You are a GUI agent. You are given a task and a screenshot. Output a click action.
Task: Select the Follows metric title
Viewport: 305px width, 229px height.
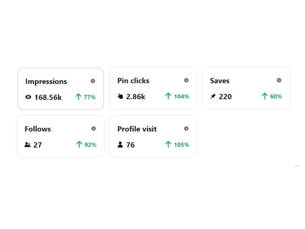click(38, 129)
